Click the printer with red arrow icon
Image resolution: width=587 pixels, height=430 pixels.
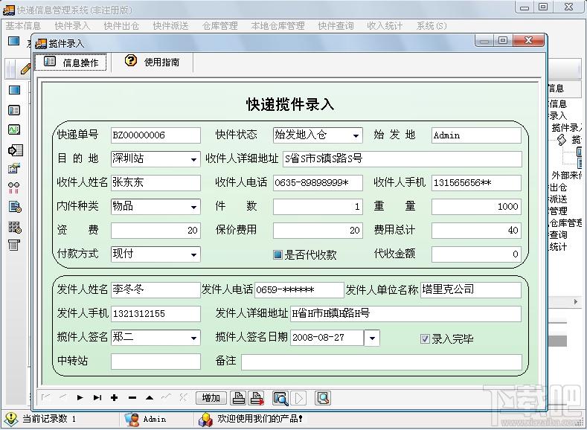[x=257, y=398]
